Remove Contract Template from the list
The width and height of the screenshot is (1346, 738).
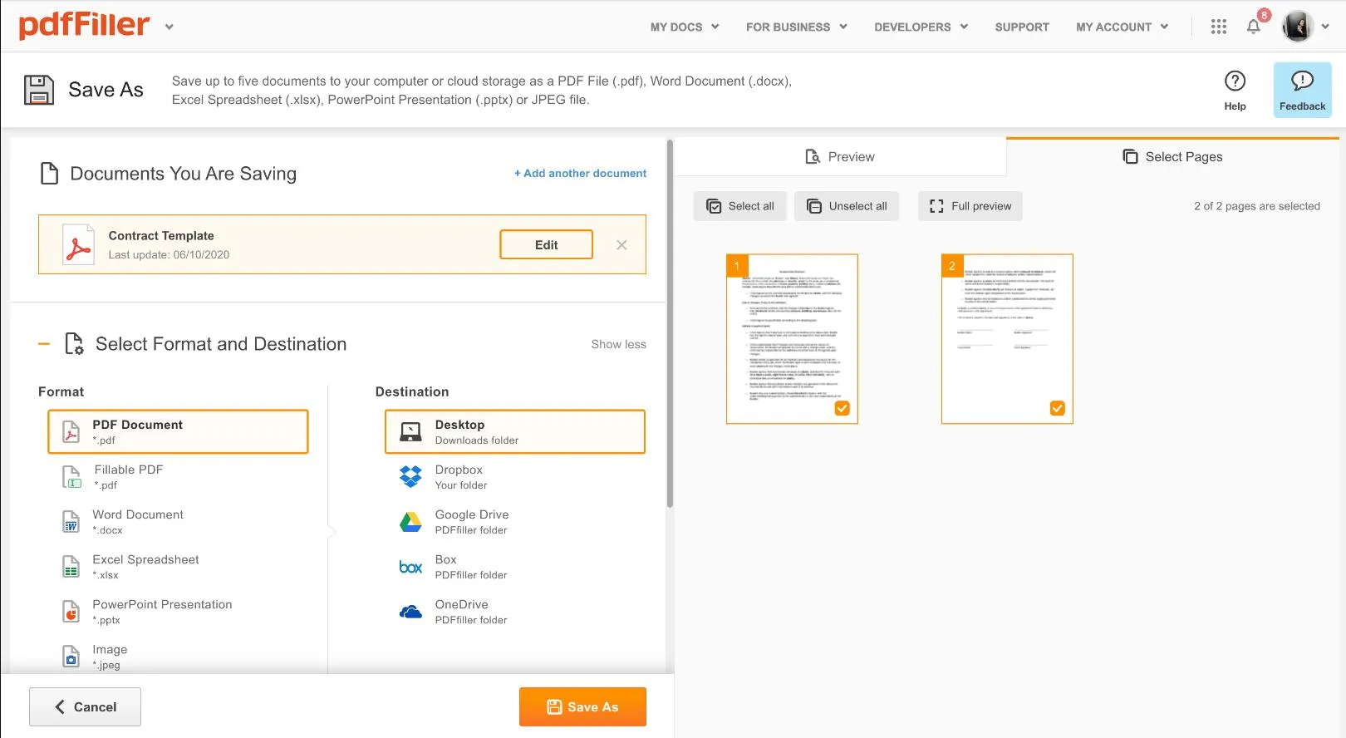coord(621,244)
